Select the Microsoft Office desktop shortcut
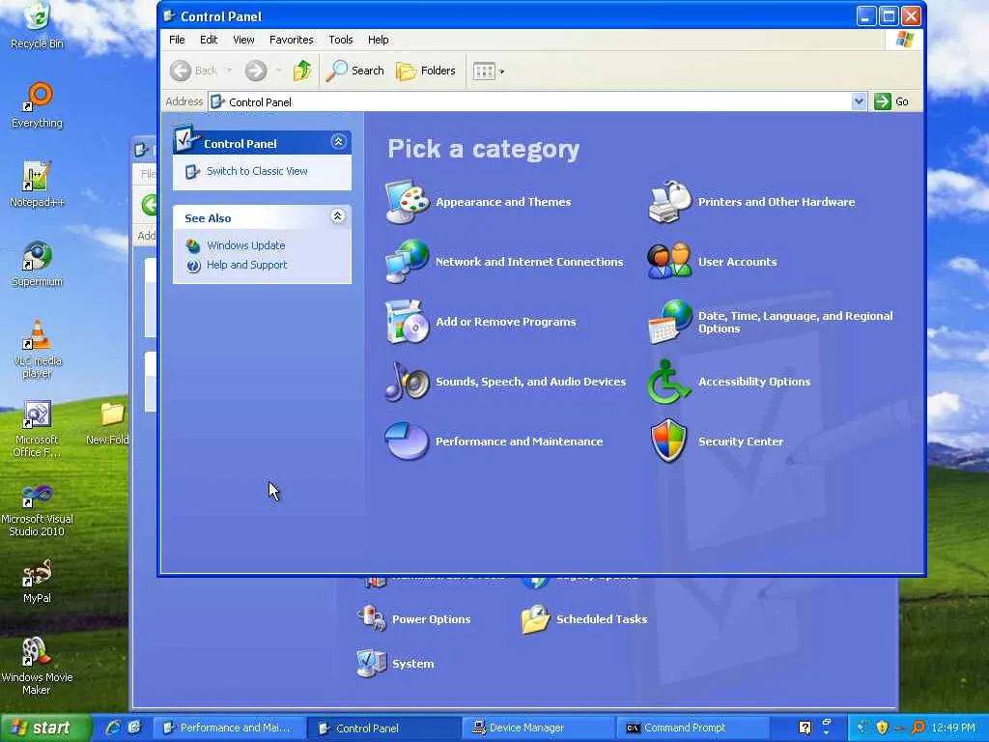 (x=38, y=428)
